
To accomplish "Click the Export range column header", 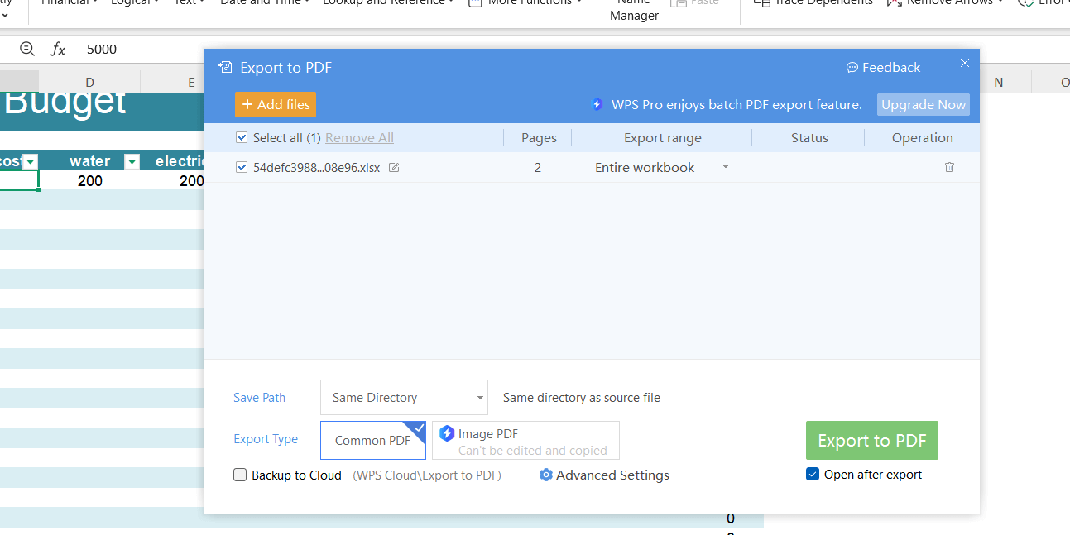I will pos(662,137).
